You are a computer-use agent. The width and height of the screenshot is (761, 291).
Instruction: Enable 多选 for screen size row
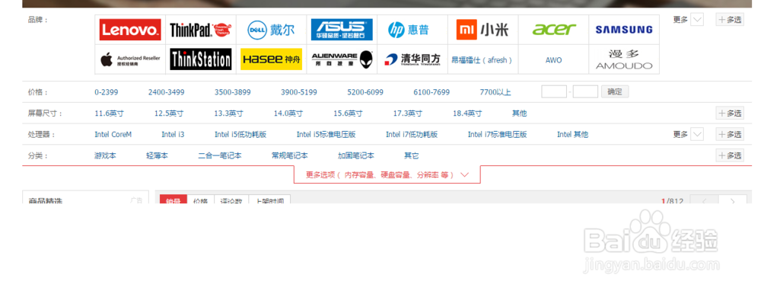(730, 114)
